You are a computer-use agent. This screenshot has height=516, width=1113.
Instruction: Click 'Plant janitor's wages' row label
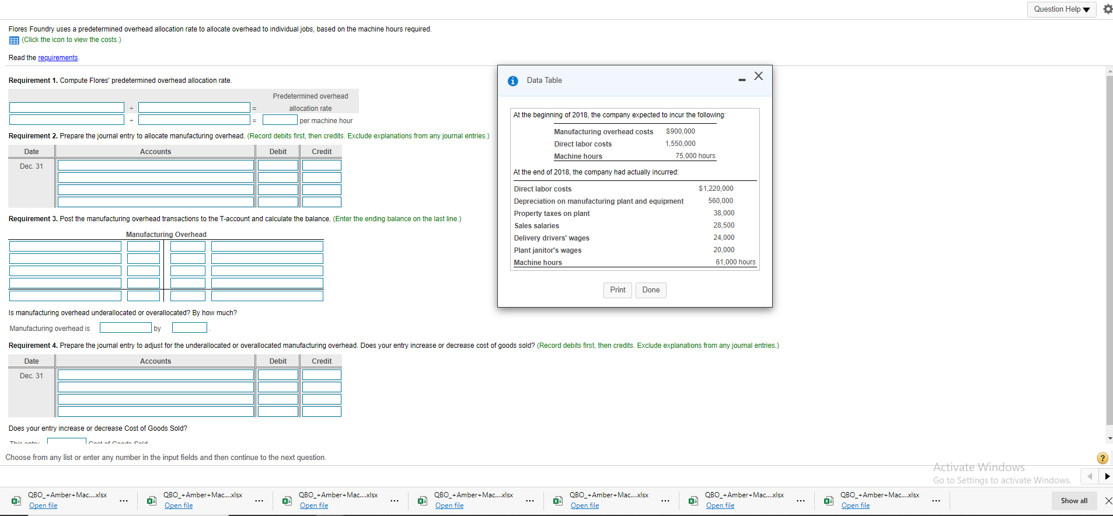(547, 250)
